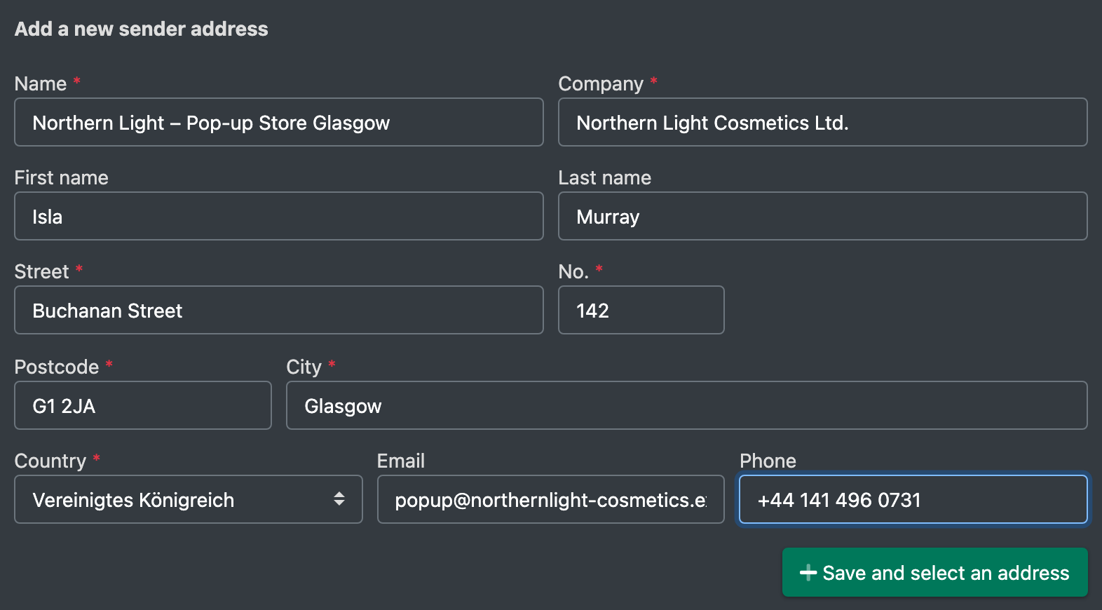Click the Country label text
Screen dimensions: 1102x610
50,461
